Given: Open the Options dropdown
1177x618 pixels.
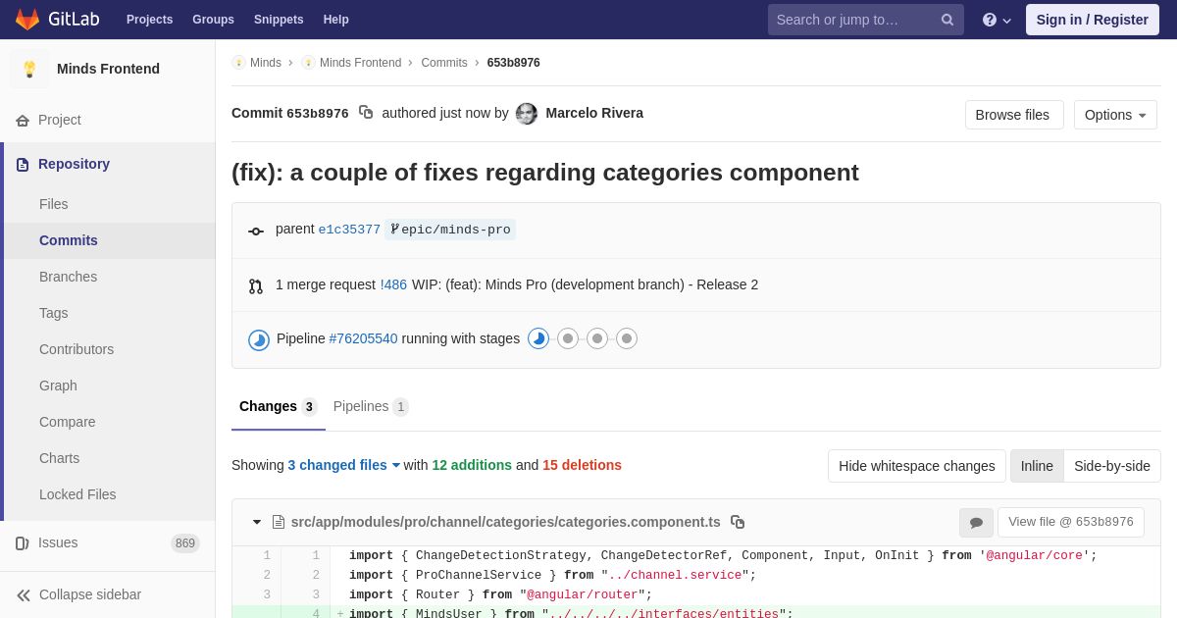Looking at the screenshot, I should tap(1115, 115).
